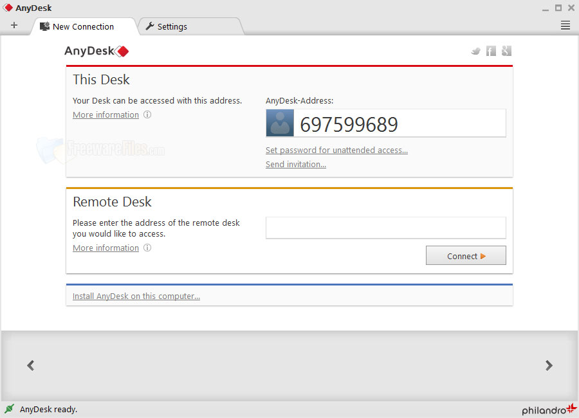The image size is (579, 418).
Task: Click the AnyDesk logo in the main panel
Action: [x=96, y=51]
